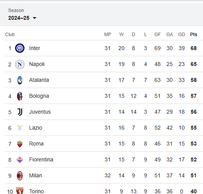203x194 pixels.
Task: Open the Inter team name link
Action: coord(35,48)
